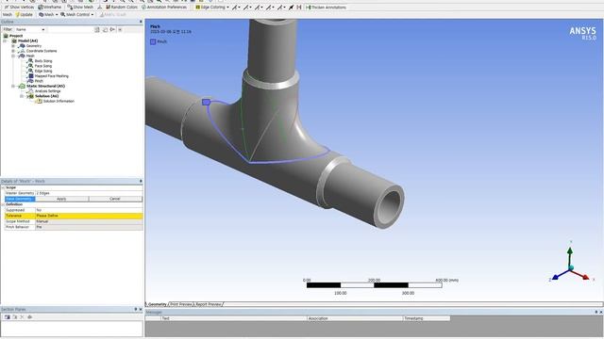Screen dimensions: 604x339
Task: Collapse the Scope section in Details
Action: [3, 187]
